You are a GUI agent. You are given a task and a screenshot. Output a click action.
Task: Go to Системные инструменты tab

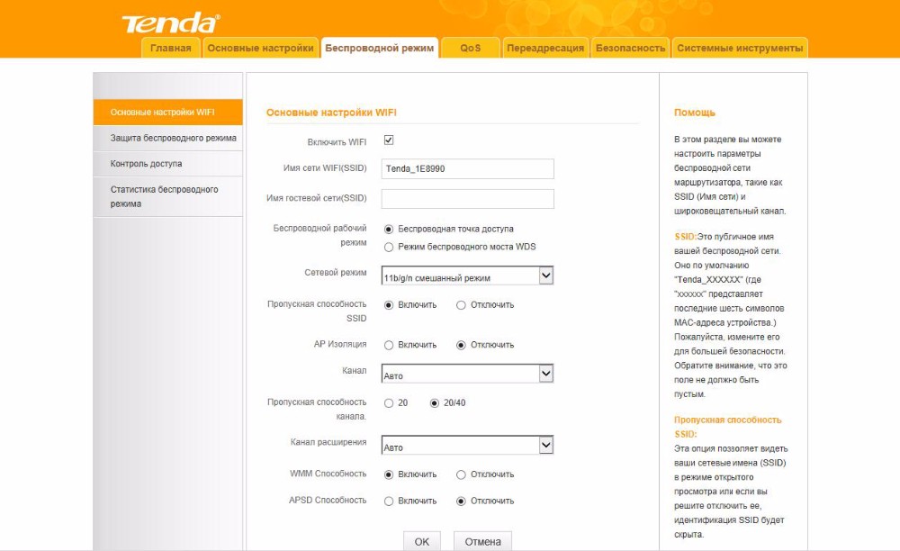click(x=739, y=48)
